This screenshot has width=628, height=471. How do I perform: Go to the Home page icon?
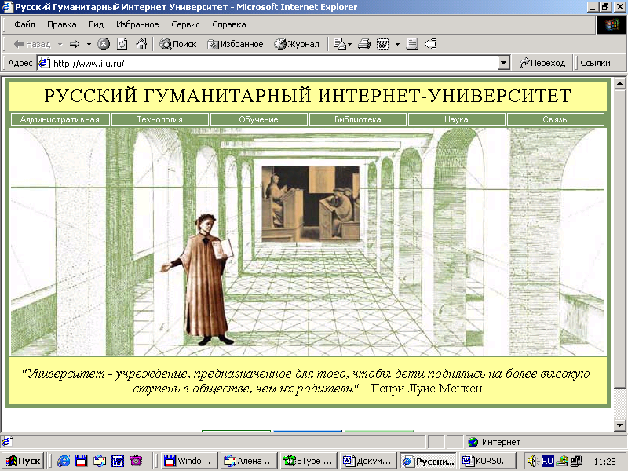point(141,44)
